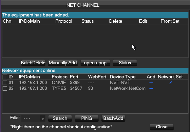Click the PING button
The height and width of the screenshot is (132, 190).
tap(87, 118)
